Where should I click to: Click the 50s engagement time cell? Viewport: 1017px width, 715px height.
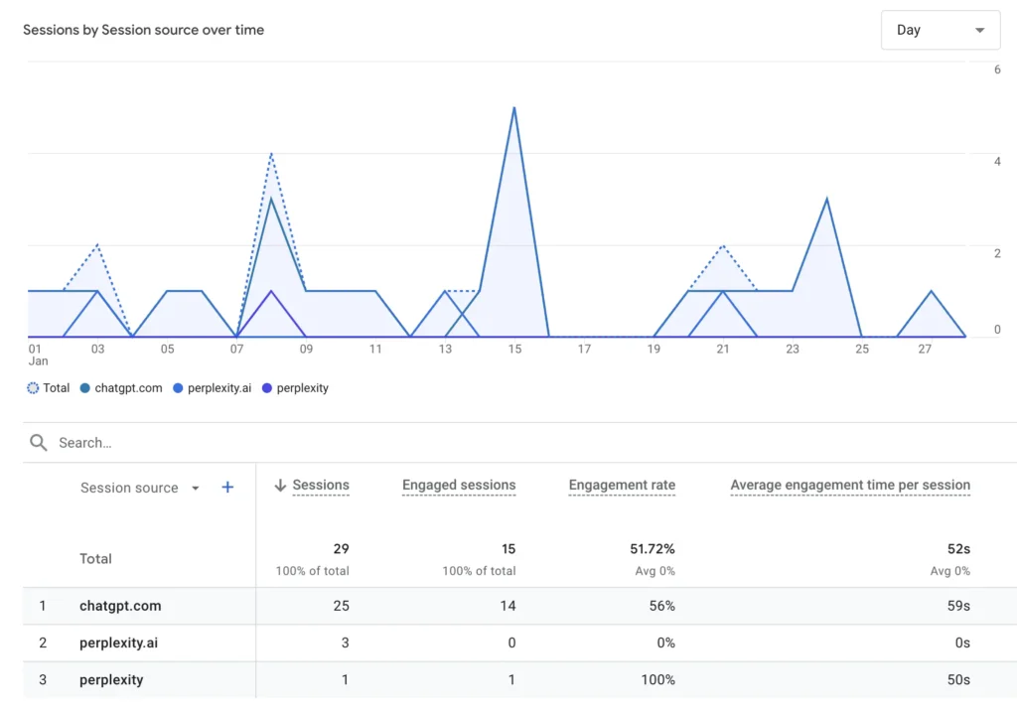pyautogui.click(x=958, y=680)
